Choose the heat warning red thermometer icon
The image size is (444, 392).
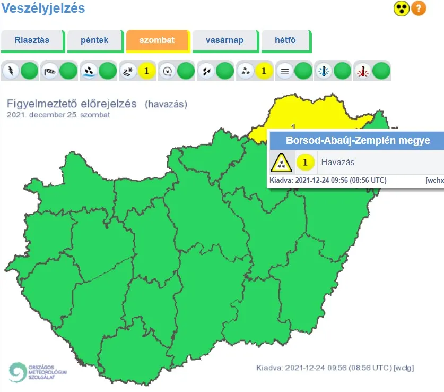pyautogui.click(x=363, y=71)
